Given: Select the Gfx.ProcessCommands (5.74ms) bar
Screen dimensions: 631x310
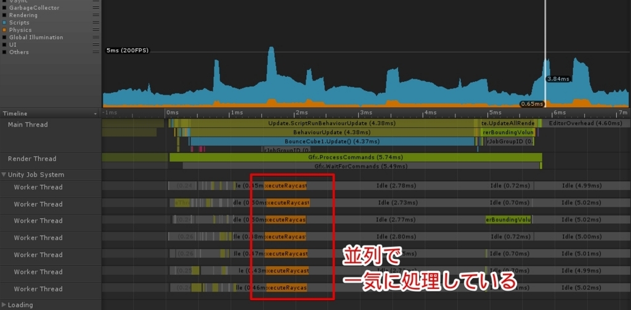Looking at the screenshot, I should tap(356, 157).
